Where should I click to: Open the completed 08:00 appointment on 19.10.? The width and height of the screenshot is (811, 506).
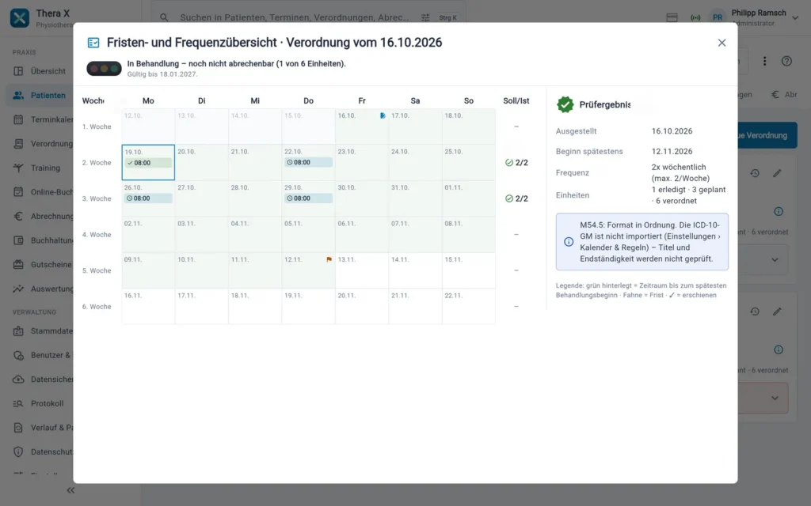pyautogui.click(x=148, y=163)
